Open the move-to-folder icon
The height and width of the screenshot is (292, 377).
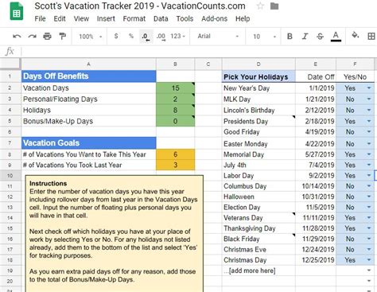[x=274, y=6]
